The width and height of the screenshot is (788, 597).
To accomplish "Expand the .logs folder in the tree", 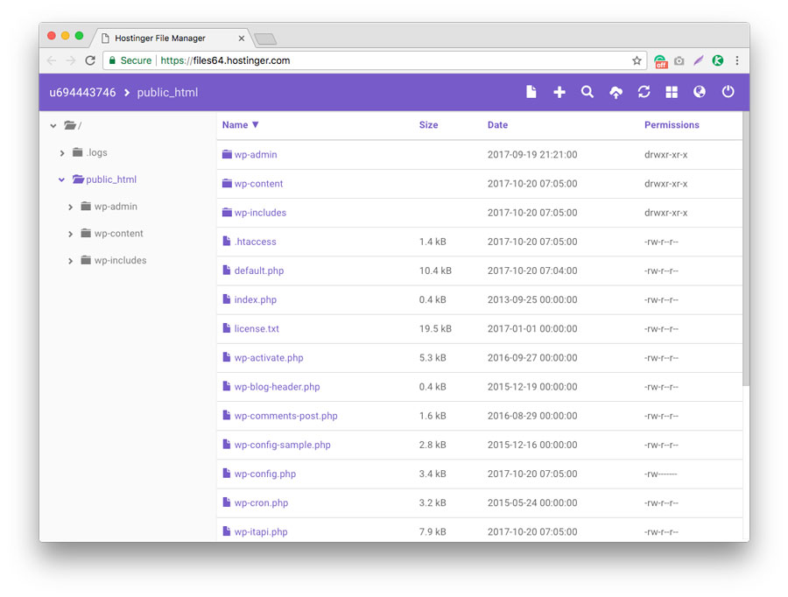I will (62, 153).
